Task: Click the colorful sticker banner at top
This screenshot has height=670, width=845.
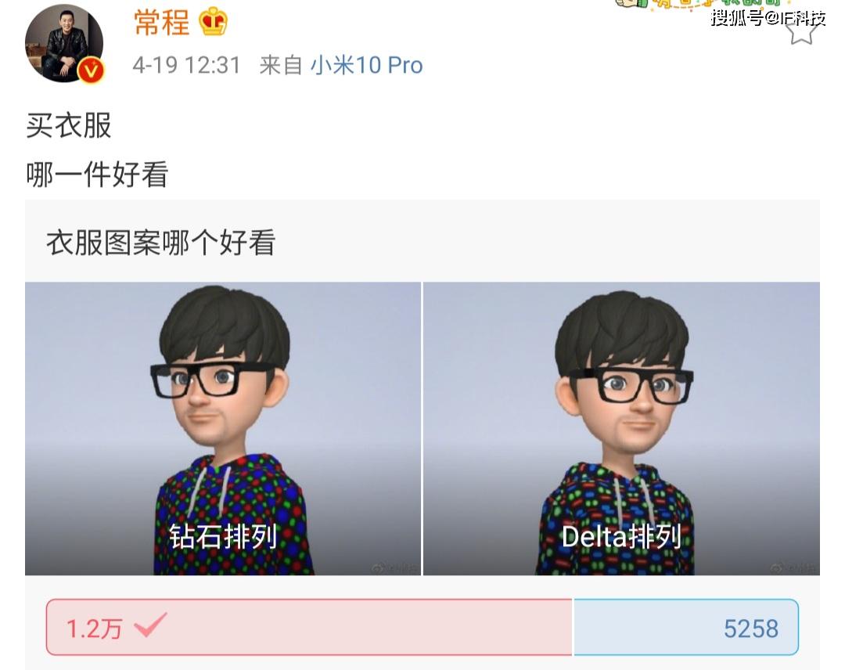Action: (x=699, y=5)
